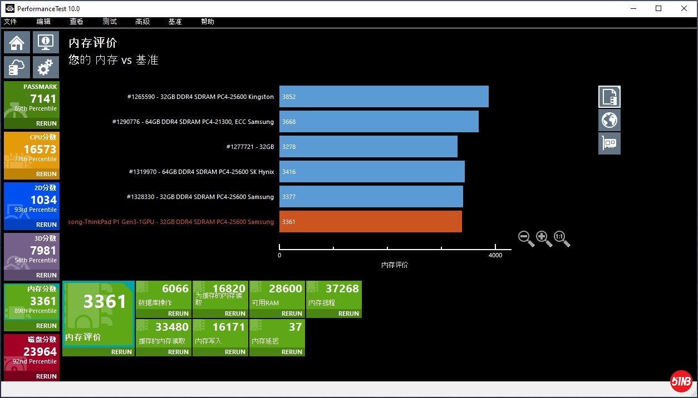Viewport: 698px width, 398px height.
Task: Open the 帮助 menu
Action: tap(208, 22)
